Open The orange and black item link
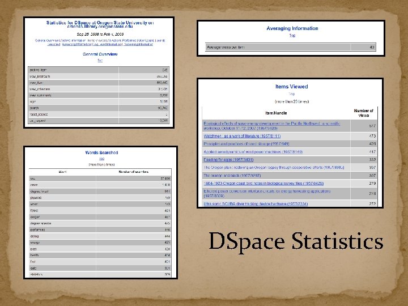Viewport: 408px width, 306px height. pyautogui.click(x=232, y=175)
